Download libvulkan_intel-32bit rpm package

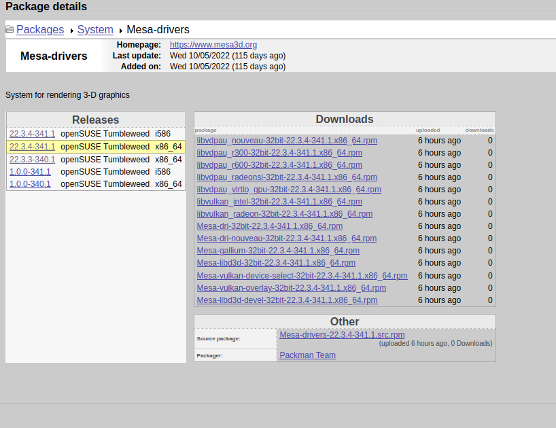[279, 202]
